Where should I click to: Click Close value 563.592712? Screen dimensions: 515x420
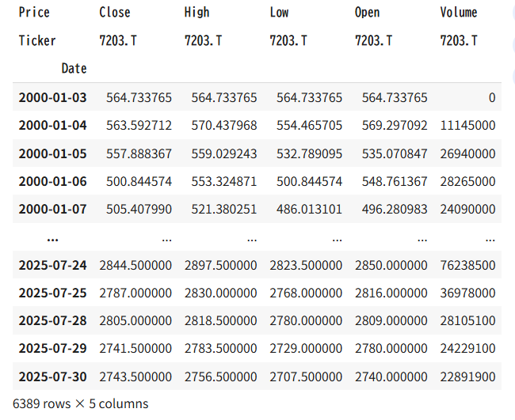tap(139, 126)
